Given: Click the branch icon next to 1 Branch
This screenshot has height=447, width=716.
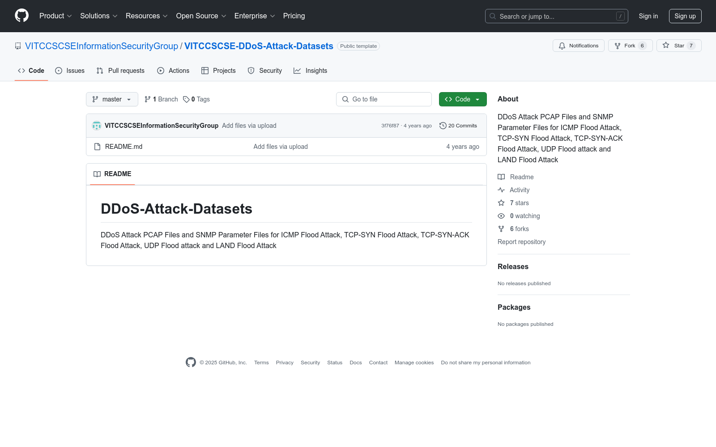Looking at the screenshot, I should [x=148, y=99].
